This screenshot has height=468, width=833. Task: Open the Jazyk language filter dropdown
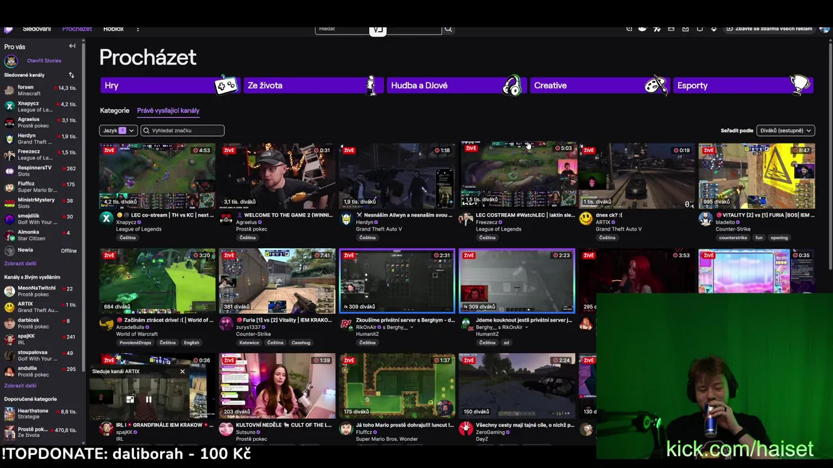click(x=118, y=131)
